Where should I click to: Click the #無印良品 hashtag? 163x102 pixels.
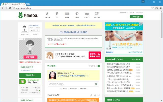83,88
